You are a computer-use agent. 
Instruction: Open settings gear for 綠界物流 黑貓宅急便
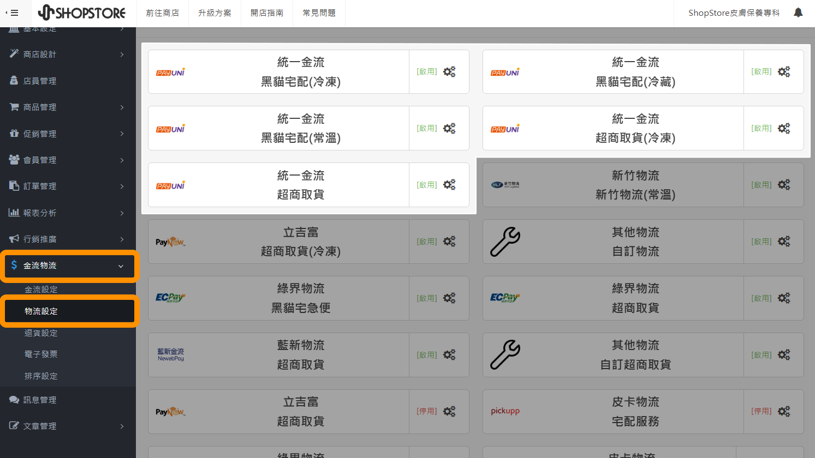(x=449, y=298)
